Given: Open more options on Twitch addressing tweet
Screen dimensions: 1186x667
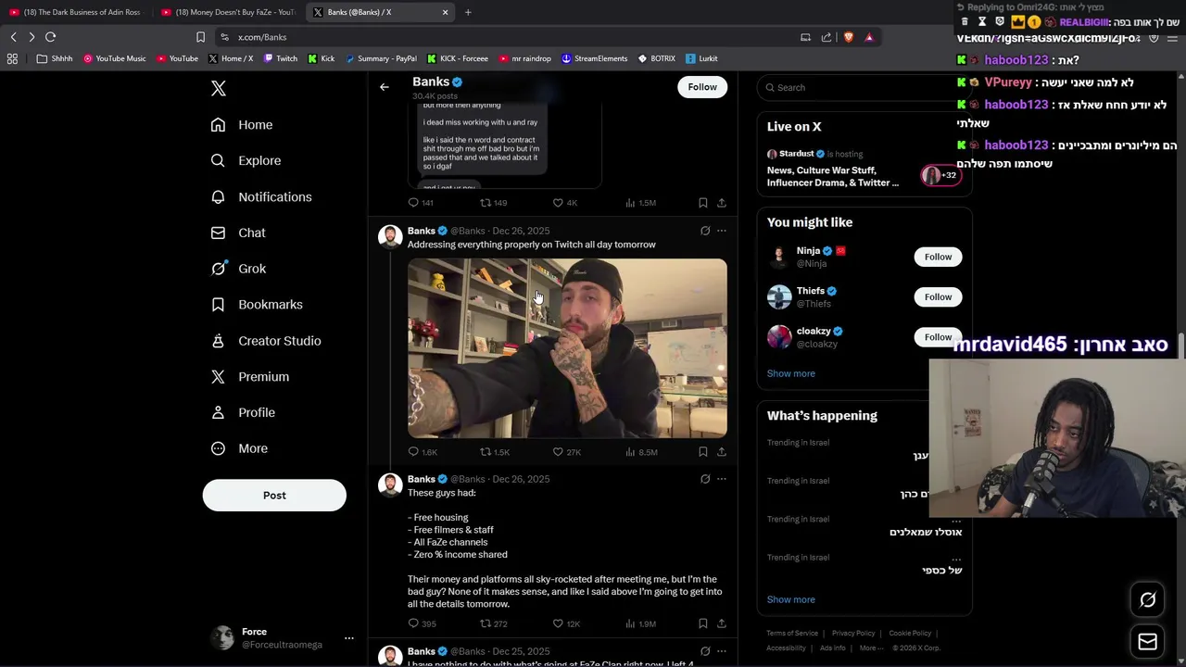Looking at the screenshot, I should click(722, 231).
